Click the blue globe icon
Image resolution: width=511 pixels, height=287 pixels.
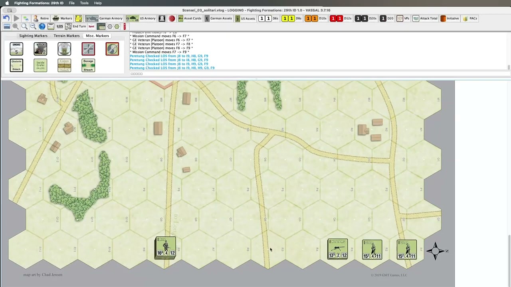point(42,26)
